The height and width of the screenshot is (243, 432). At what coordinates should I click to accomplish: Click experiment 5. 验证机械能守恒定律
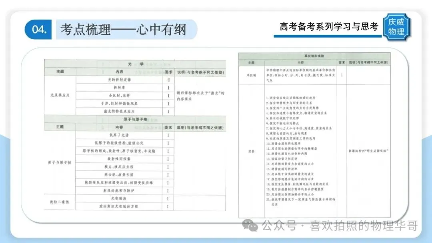click(282, 118)
